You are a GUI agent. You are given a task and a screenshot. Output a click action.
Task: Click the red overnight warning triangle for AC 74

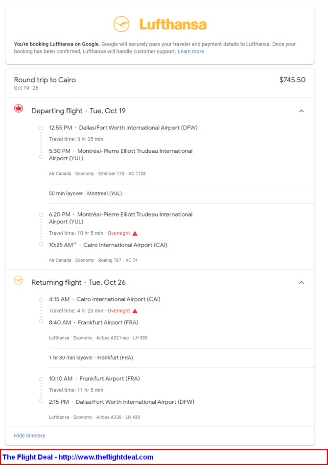135,233
